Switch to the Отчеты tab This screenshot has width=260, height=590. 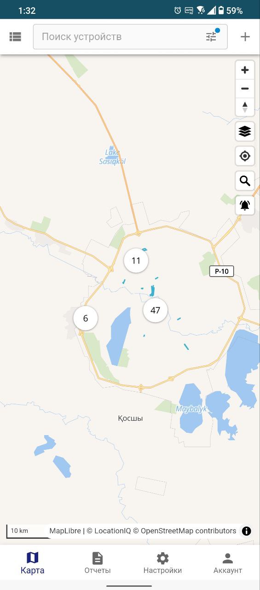(x=98, y=563)
